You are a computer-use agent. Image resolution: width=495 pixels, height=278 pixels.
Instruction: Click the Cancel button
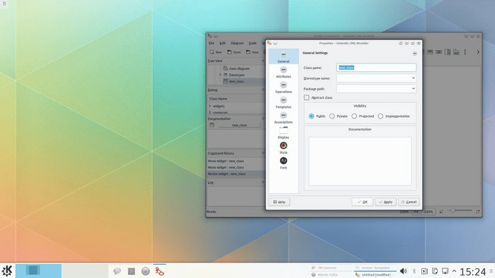pos(409,202)
